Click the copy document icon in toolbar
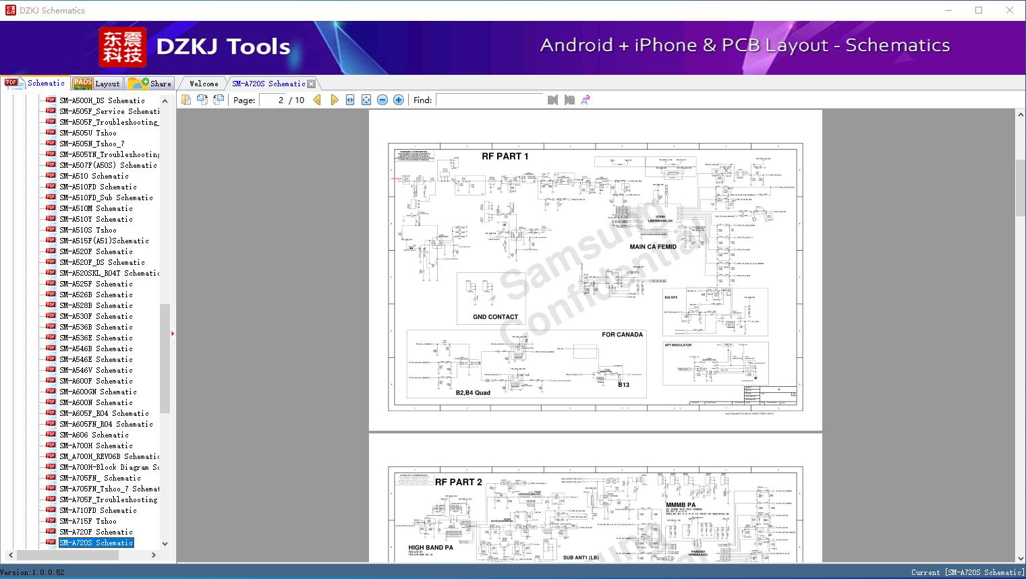The image size is (1026, 579). (186, 100)
